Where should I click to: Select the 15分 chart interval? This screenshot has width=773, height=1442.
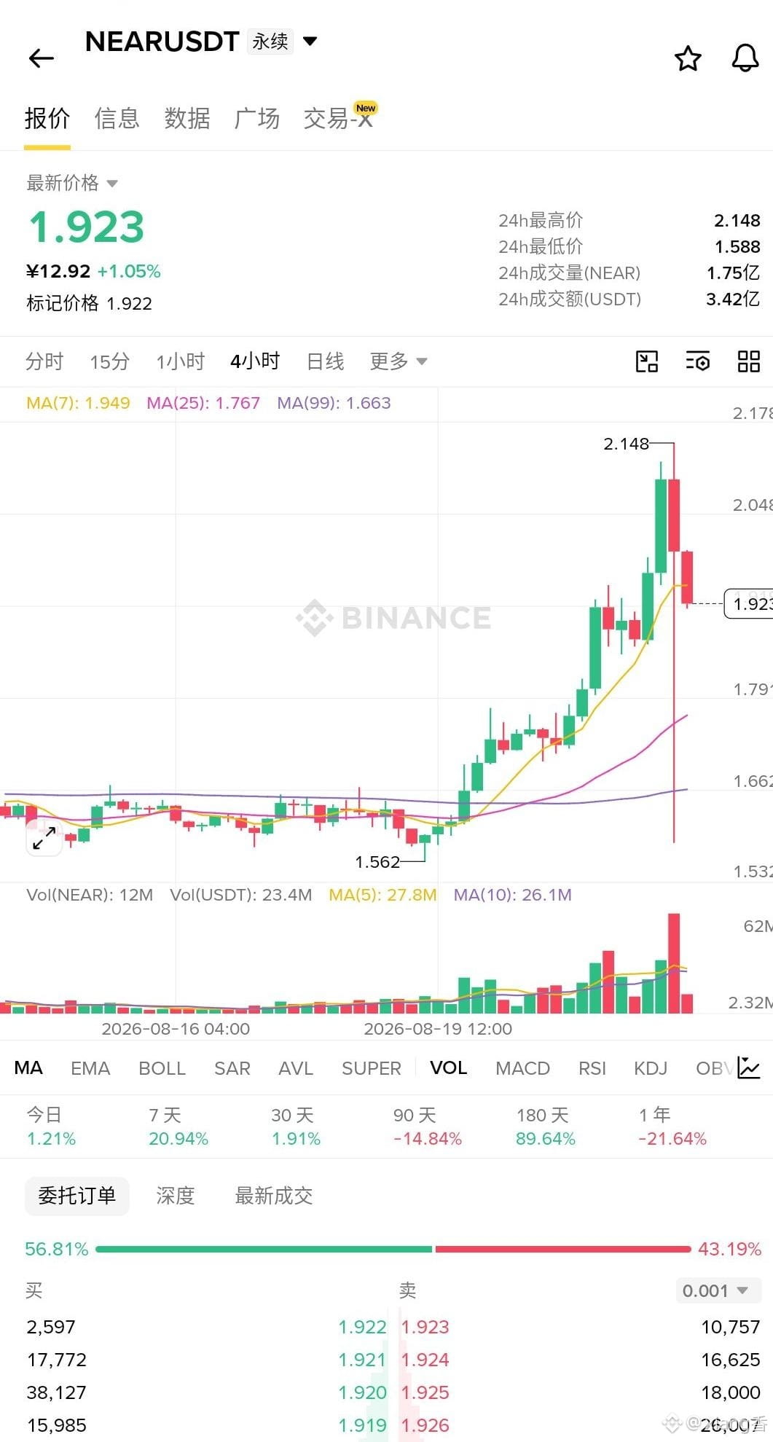pos(110,361)
